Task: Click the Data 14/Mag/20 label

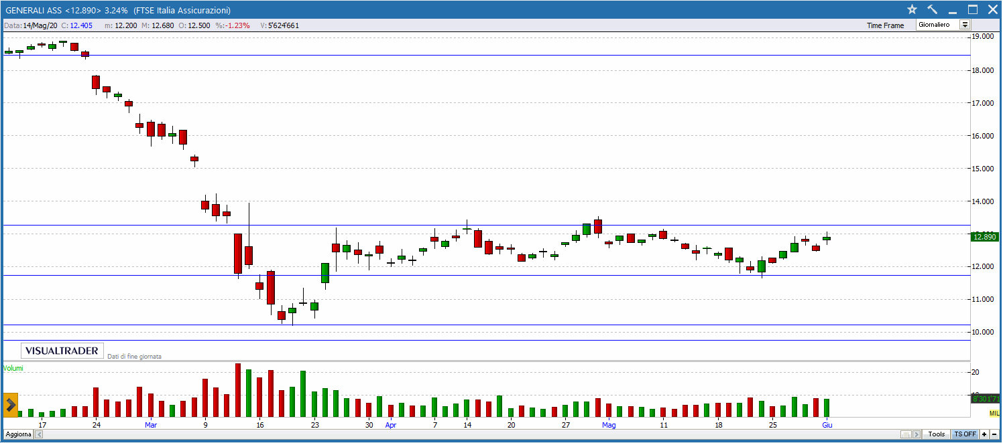Action: [x=31, y=25]
